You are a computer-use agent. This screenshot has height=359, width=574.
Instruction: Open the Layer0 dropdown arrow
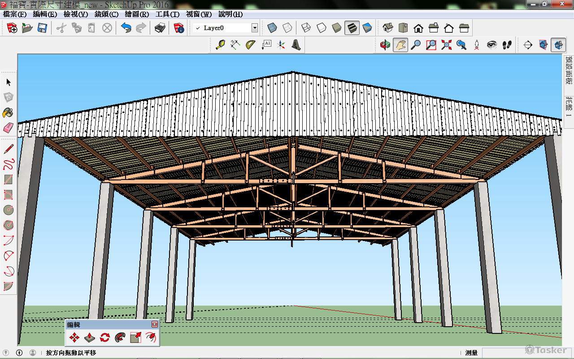pyautogui.click(x=255, y=28)
